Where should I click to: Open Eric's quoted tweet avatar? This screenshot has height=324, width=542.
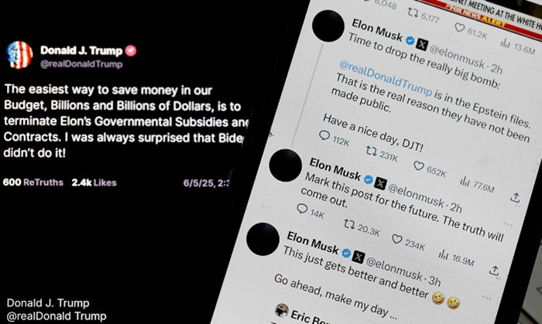(x=282, y=310)
